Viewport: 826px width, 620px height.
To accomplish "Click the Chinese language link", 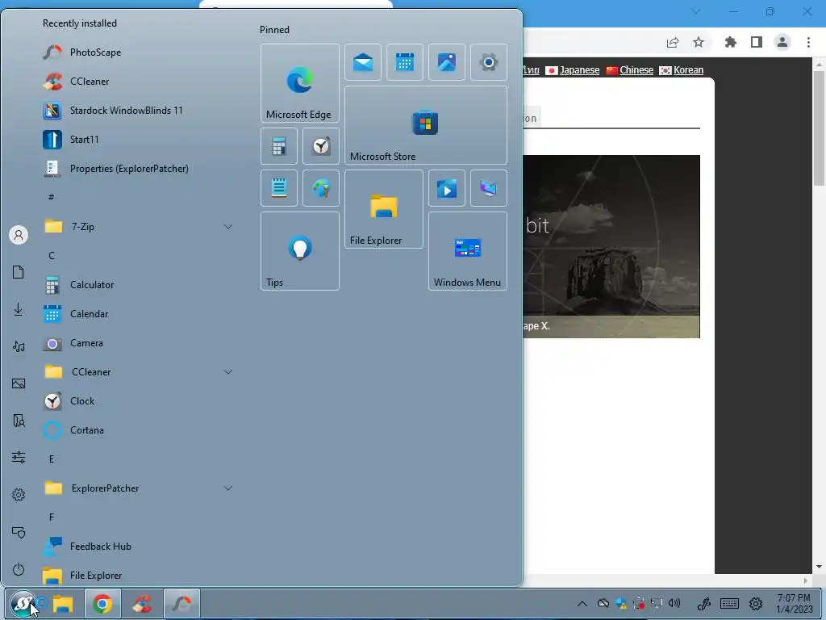I will click(x=636, y=70).
